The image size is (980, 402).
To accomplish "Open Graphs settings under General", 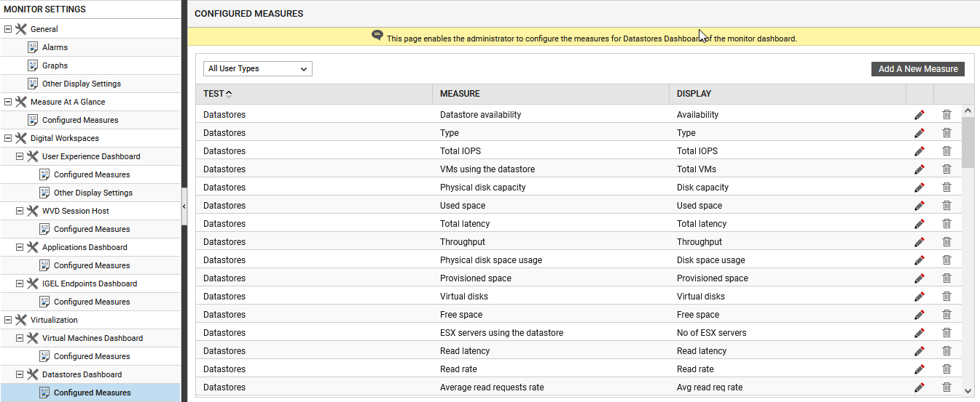I will [55, 65].
